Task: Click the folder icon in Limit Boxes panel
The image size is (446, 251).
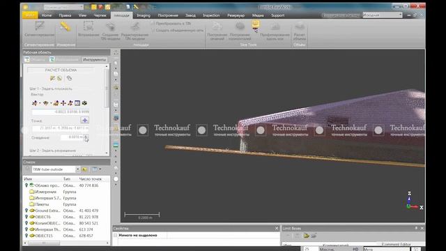Action: (x=306, y=236)
